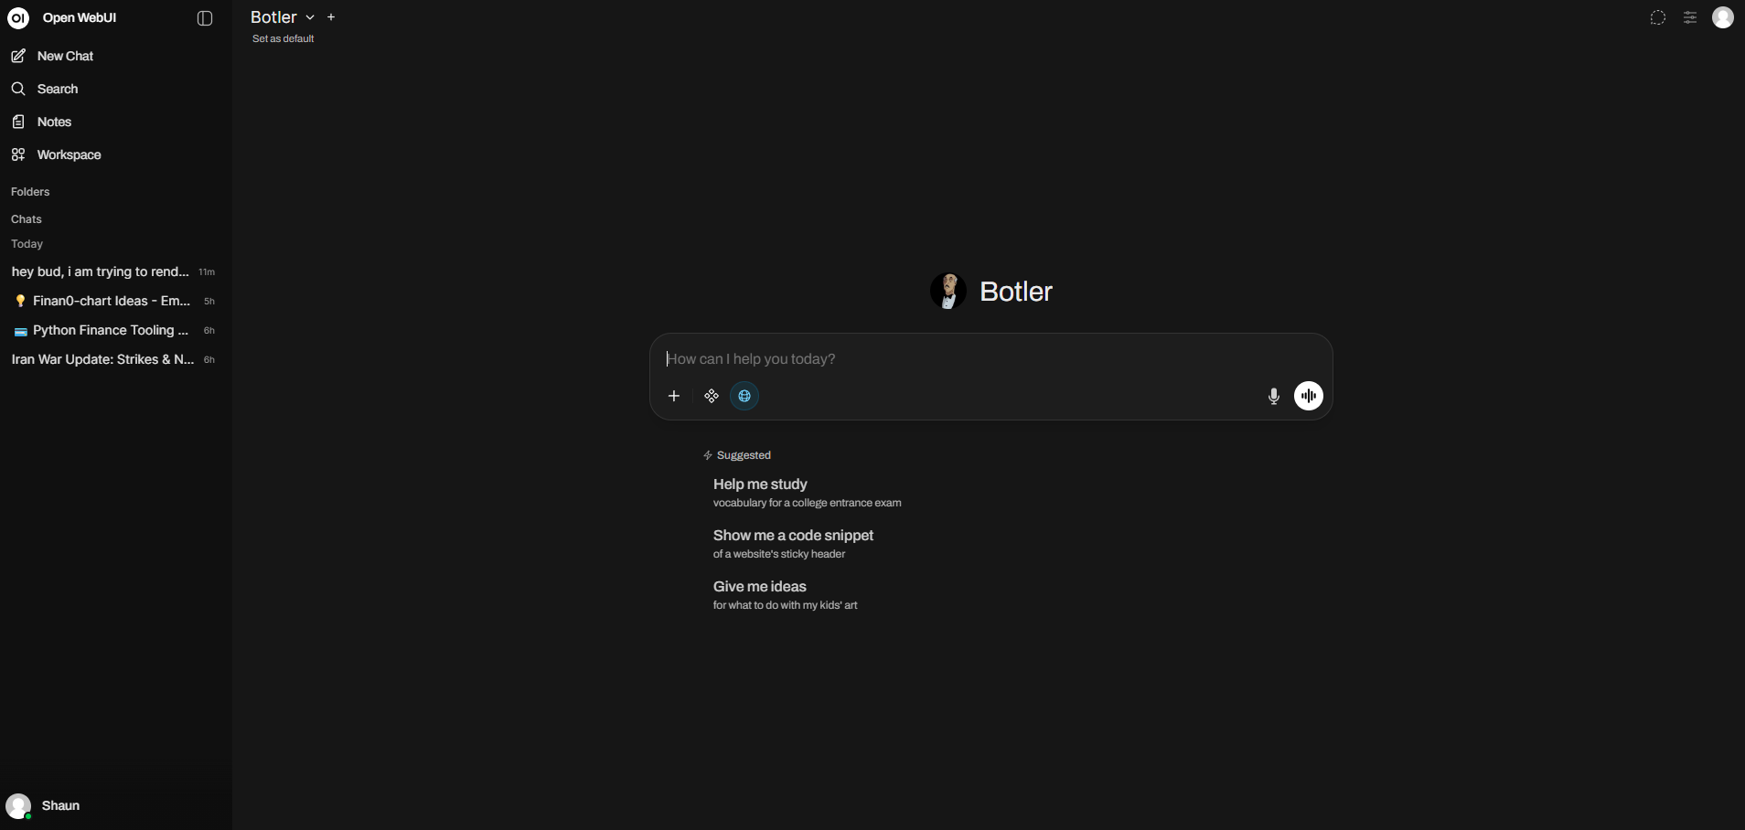Viewport: 1745px width, 830px height.
Task: Focus the 'How can I help you today?' input
Action: [990, 359]
